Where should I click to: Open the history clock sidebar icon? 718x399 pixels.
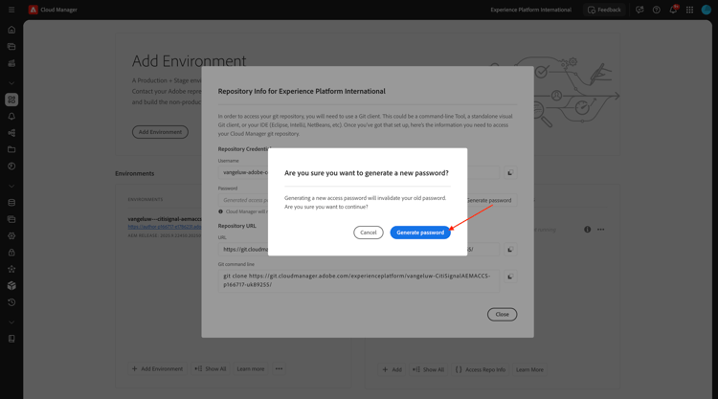click(11, 302)
